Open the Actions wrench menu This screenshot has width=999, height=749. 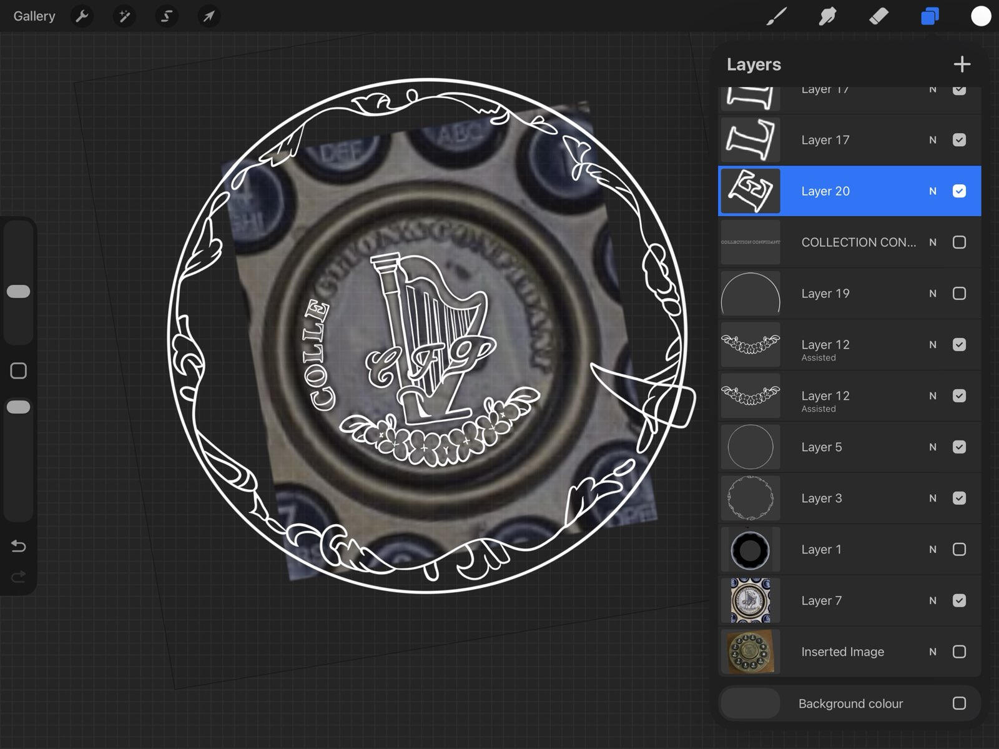pyautogui.click(x=82, y=16)
